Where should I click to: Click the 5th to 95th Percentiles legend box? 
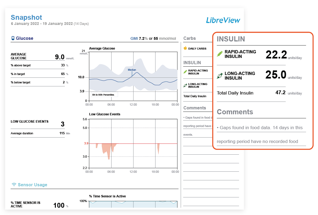point(104,95)
